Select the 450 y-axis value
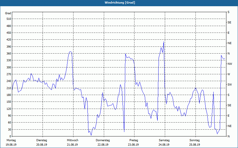The image size is (238, 148). [x=9, y=33]
